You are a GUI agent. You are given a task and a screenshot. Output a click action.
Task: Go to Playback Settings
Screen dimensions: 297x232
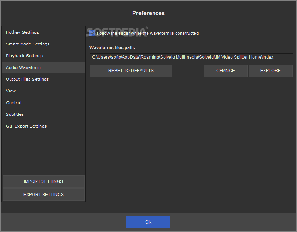click(x=44, y=56)
